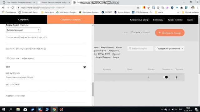
Task: Click the 'SEO: Описание' input field
Action: pyautogui.click(x=46, y=88)
